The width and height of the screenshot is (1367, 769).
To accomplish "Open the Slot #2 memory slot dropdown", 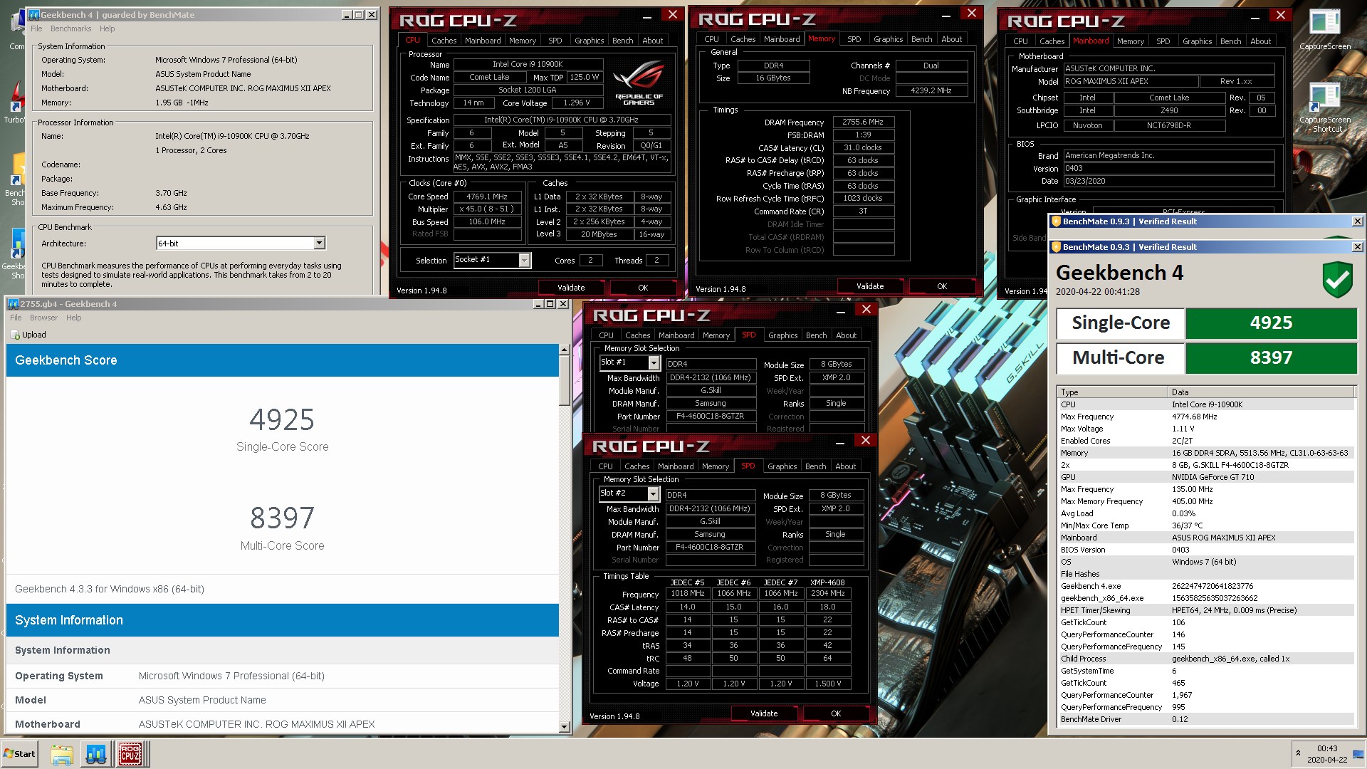I will (653, 493).
